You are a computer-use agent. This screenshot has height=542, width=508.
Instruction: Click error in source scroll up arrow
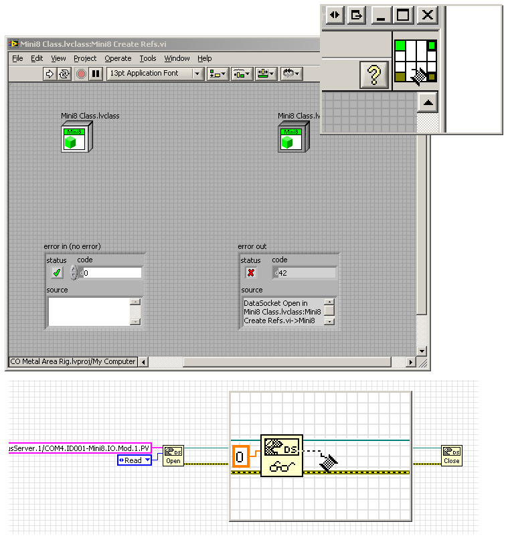[135, 302]
